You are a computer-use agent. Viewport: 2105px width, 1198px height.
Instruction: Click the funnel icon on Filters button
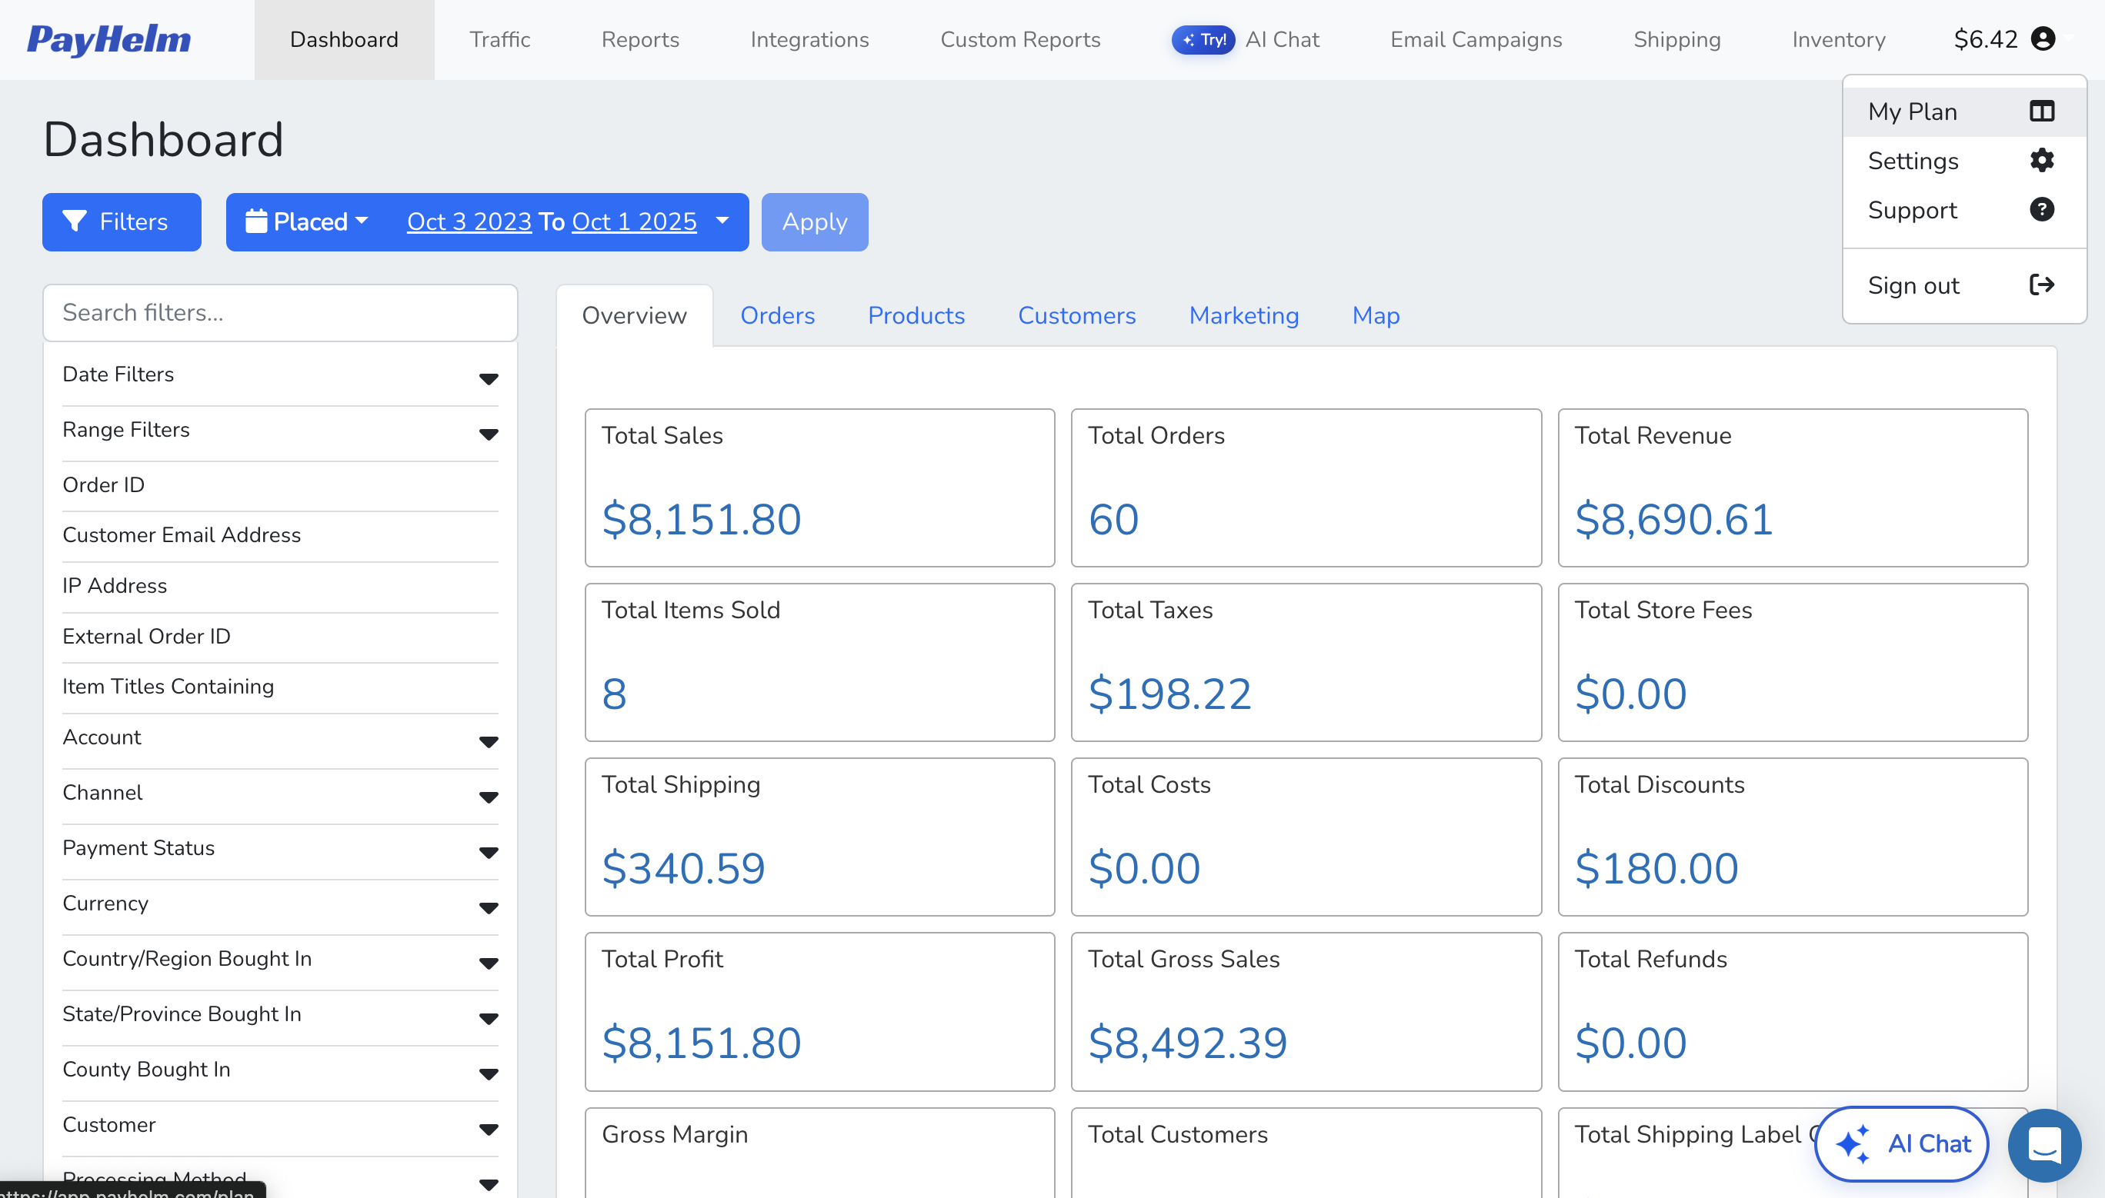[x=74, y=221]
